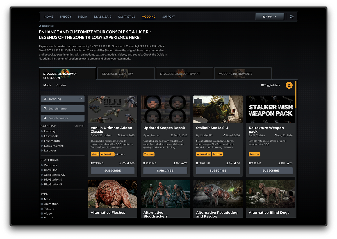Viewport: 337px width, 239px height.
Task: Subscribe to Vanilla Ultimate Addon Classic
Action: (113, 171)
